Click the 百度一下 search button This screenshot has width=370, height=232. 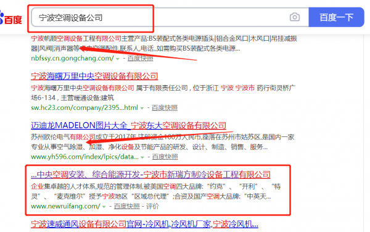pyautogui.click(x=336, y=17)
